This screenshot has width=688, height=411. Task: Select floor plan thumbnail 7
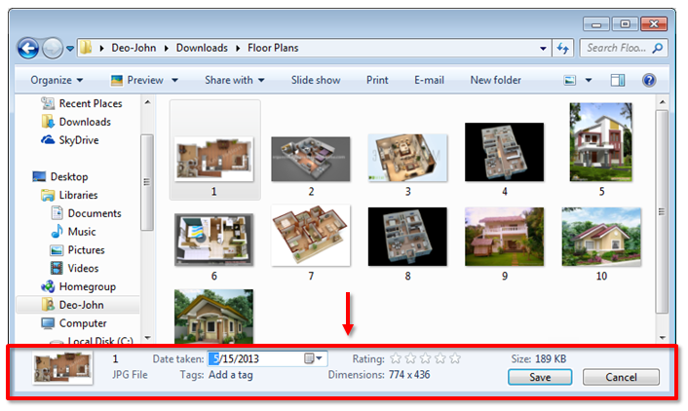click(311, 236)
